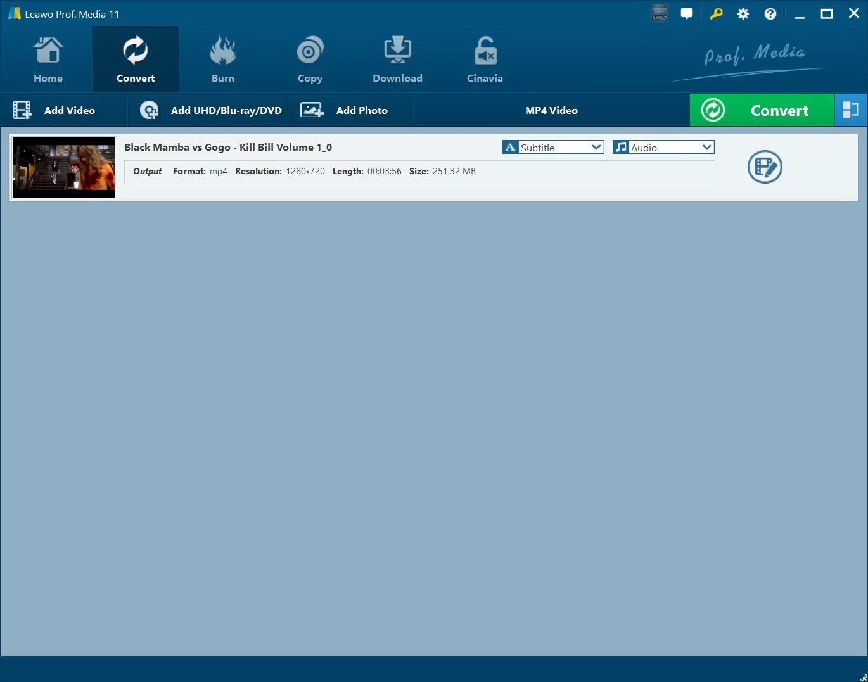Click the 251.32 MB size value

(x=454, y=171)
